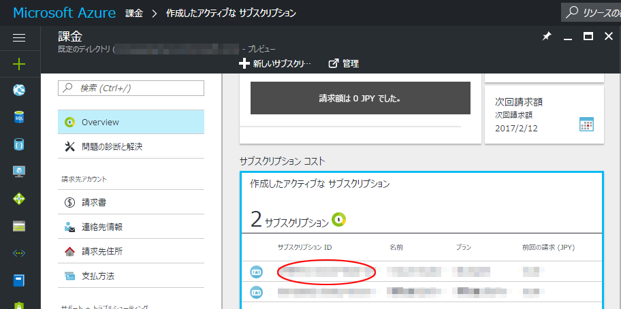This screenshot has height=309, width=621.
Task: Focus the リソースの検索 box in top bar
Action: [591, 13]
